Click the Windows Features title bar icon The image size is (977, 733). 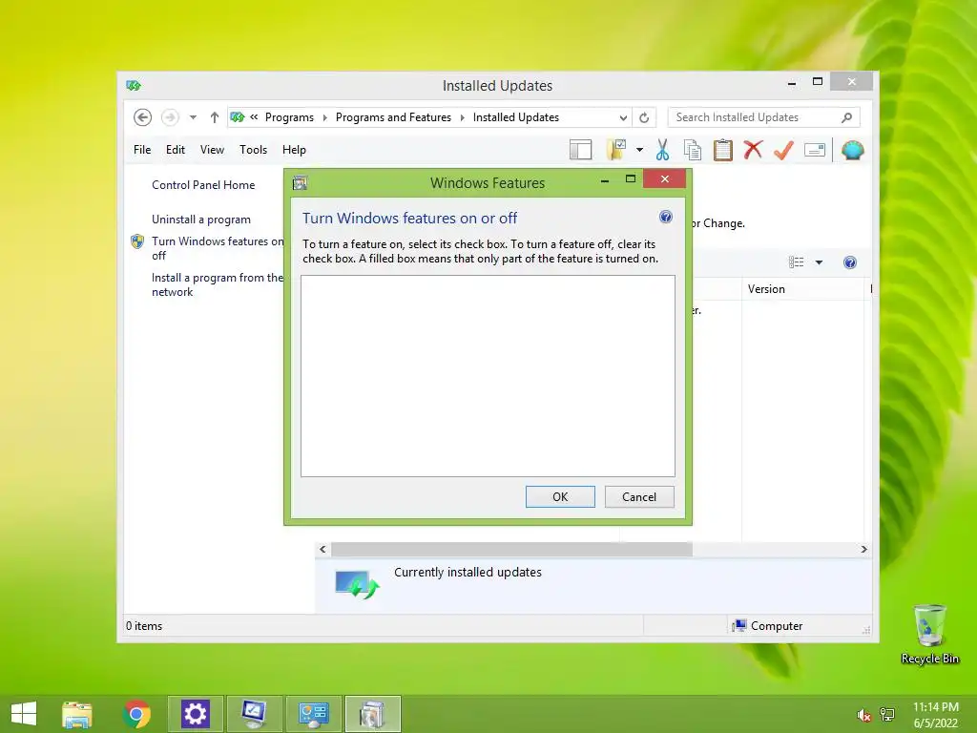[300, 182]
